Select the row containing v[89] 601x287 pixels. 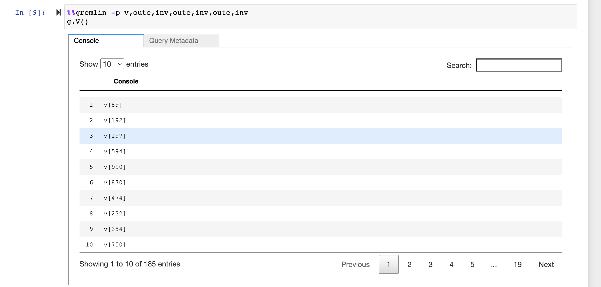coord(184,105)
